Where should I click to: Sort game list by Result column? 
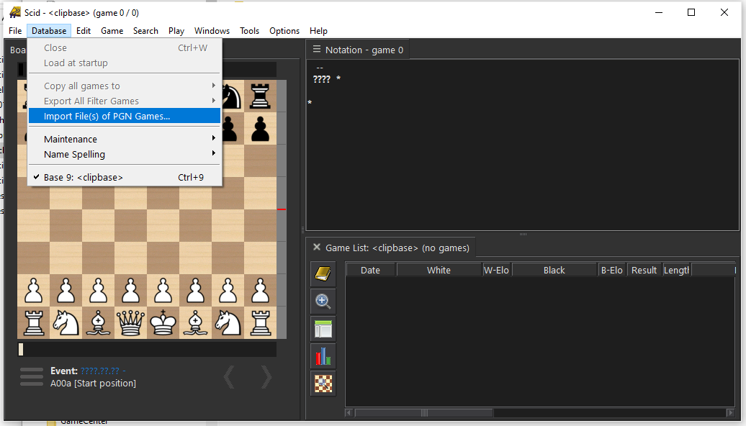tap(644, 270)
